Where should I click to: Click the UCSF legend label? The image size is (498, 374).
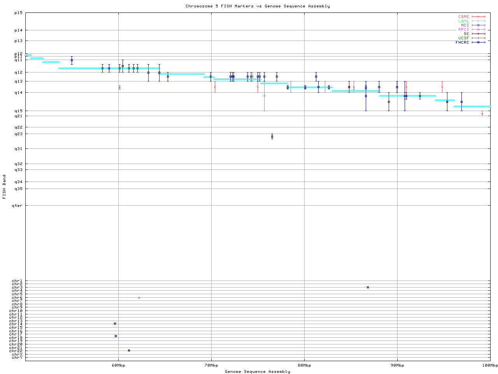[463, 38]
